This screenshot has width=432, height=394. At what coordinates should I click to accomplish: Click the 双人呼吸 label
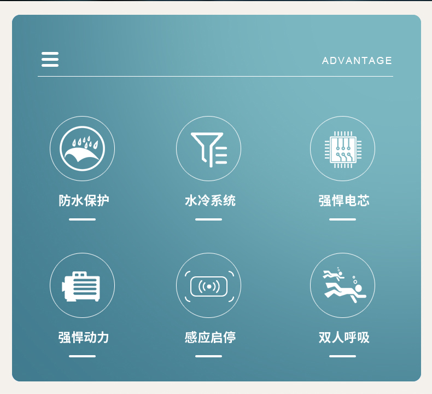[344, 337]
